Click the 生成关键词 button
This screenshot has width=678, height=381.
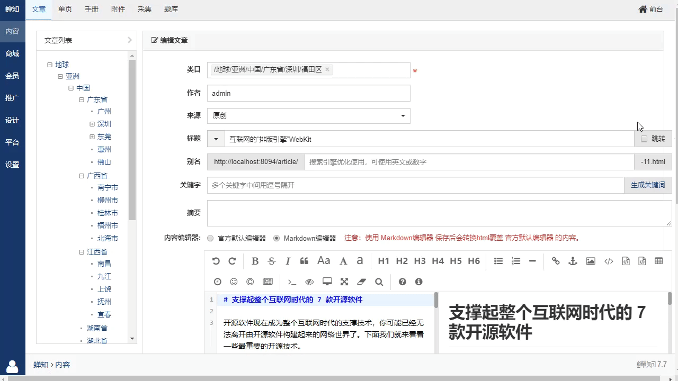tap(648, 185)
